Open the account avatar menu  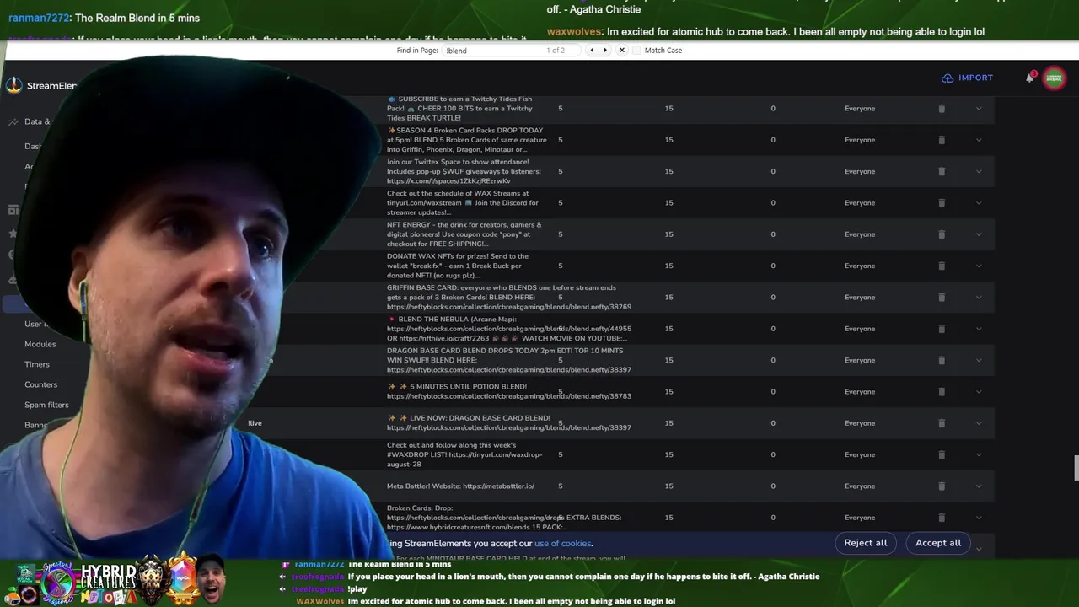(1054, 78)
